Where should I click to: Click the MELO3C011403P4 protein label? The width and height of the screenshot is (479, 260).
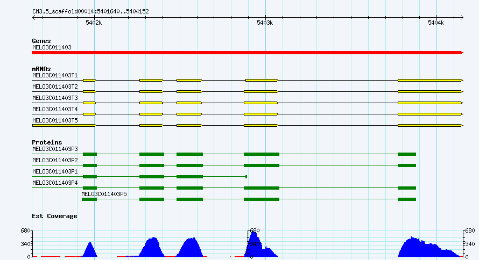55,183
